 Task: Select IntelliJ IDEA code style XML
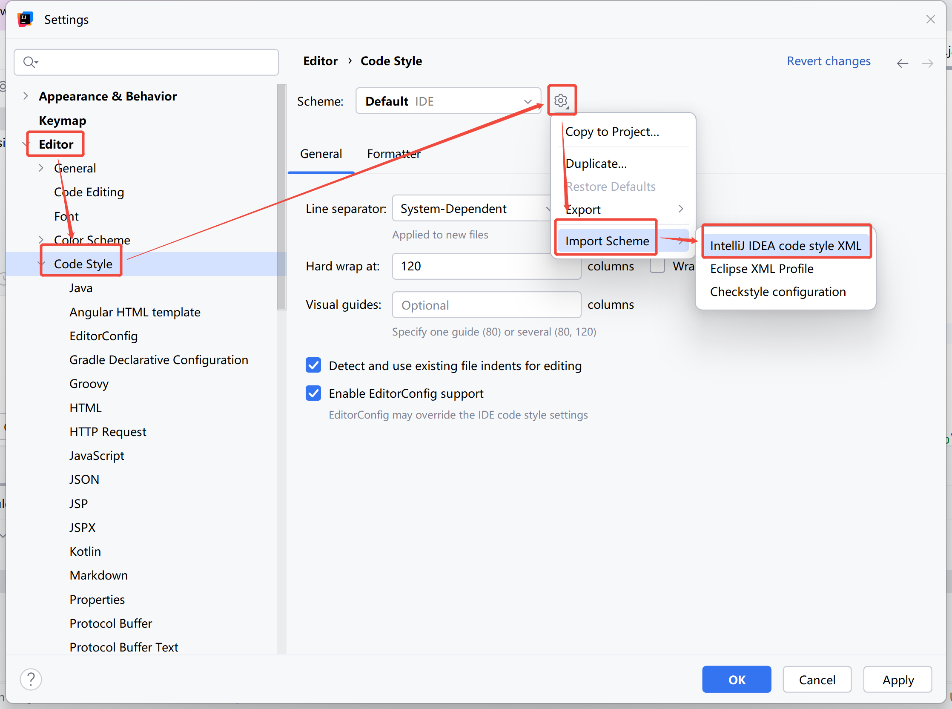point(785,246)
